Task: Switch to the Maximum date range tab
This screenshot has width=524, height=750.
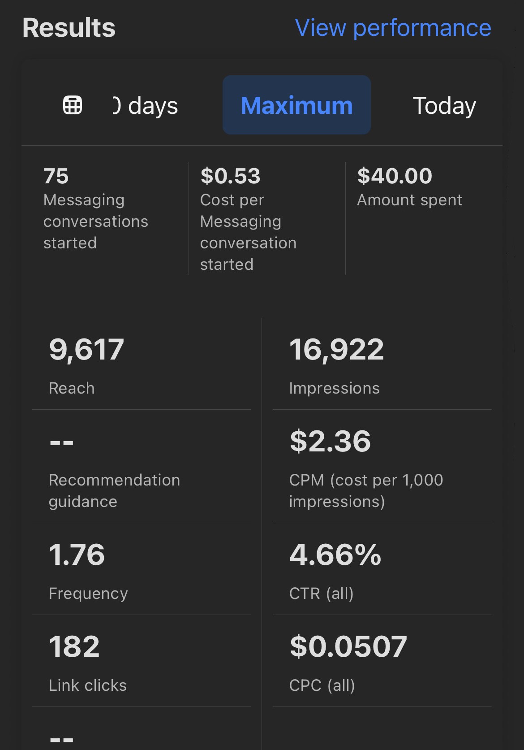Action: [296, 105]
